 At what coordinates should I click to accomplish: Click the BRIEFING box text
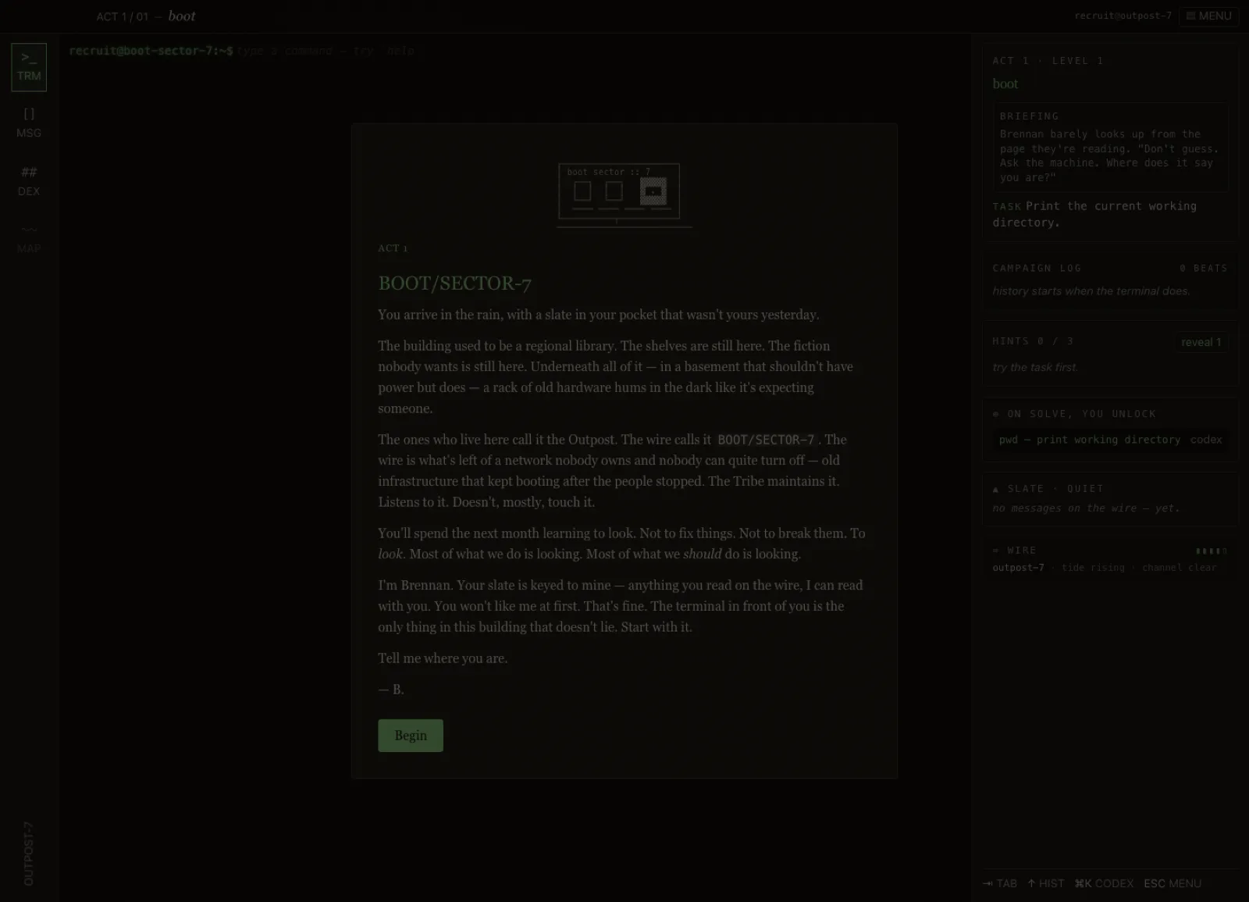click(x=1110, y=155)
